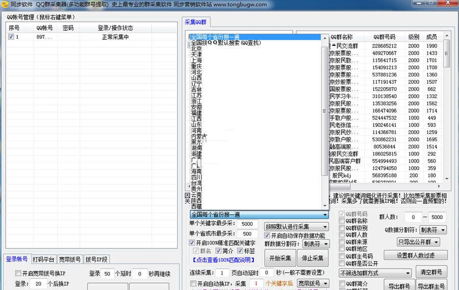Toggle the 标签 match checkbox
This screenshot has width=459, height=290.
point(240,251)
